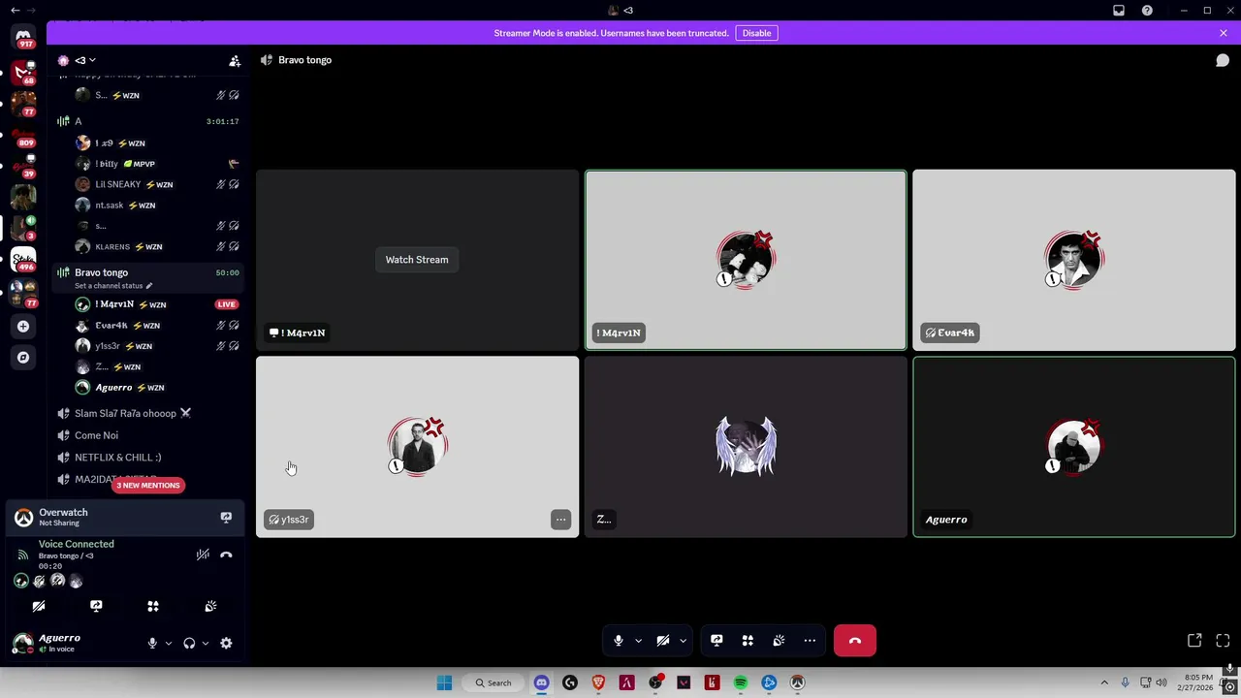The height and width of the screenshot is (698, 1241).
Task: Expand headphone output dropdown in user panel
Action: tap(205, 643)
